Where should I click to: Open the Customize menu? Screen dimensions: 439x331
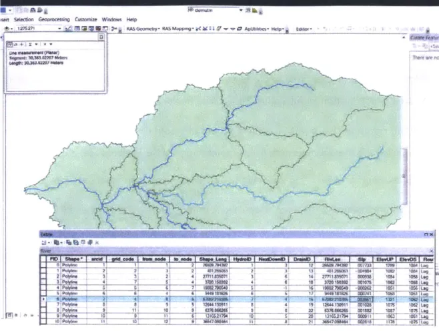coord(85,19)
